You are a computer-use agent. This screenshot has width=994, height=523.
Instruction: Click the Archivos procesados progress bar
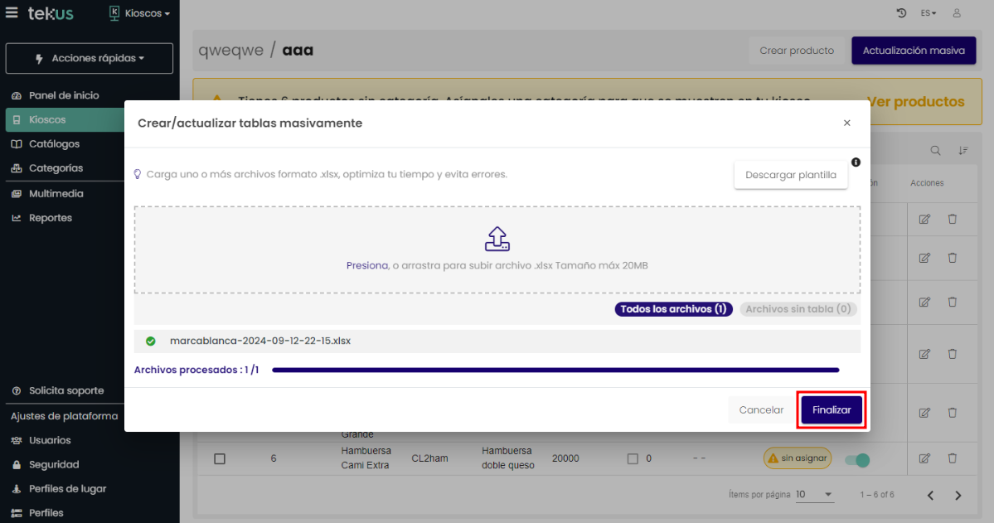coord(555,370)
